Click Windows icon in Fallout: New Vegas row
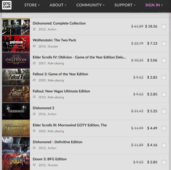This screenshot has height=170, width=171. pos(34,97)
